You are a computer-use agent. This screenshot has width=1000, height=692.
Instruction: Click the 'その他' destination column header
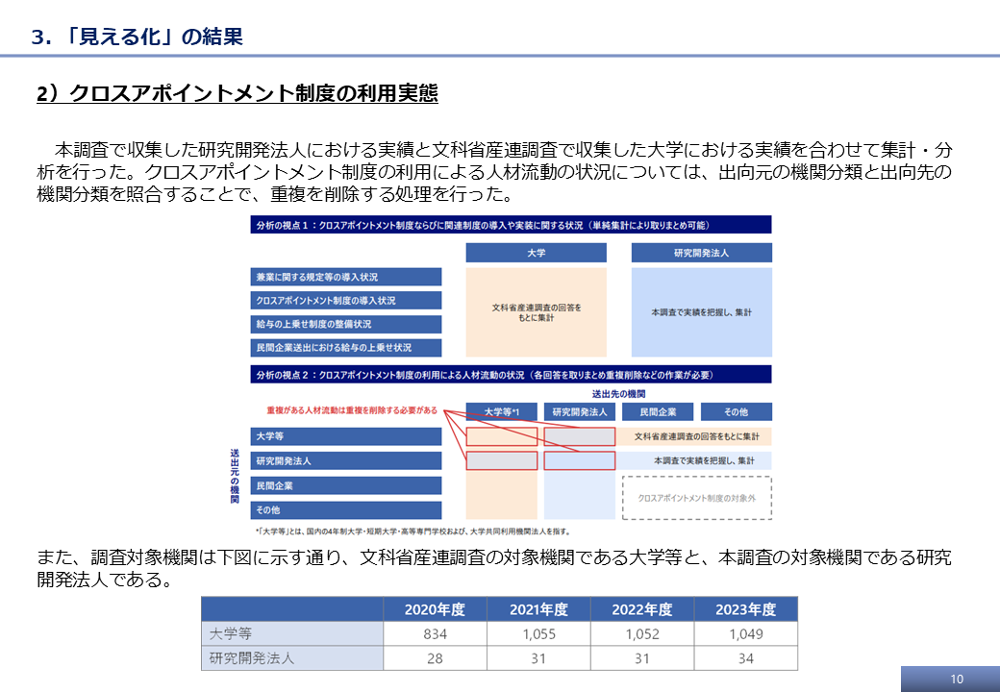pos(736,411)
